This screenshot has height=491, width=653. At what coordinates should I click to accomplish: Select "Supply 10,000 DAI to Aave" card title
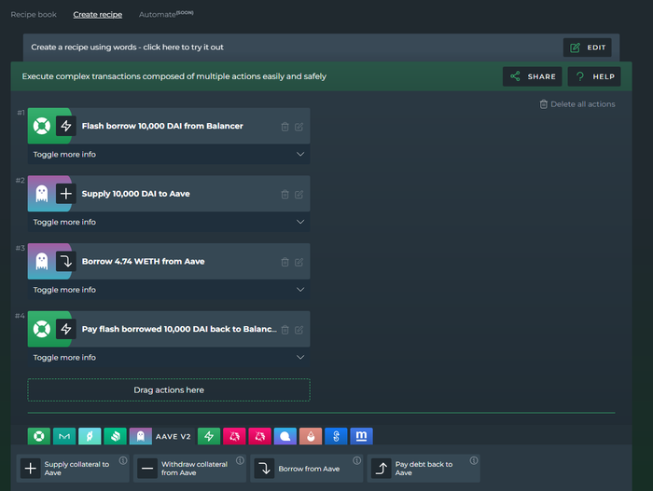coord(136,194)
